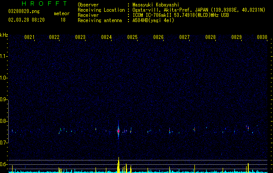The image size is (273, 173).
Task: Click the bright red meteor echo near 0824
Action: coord(118,131)
